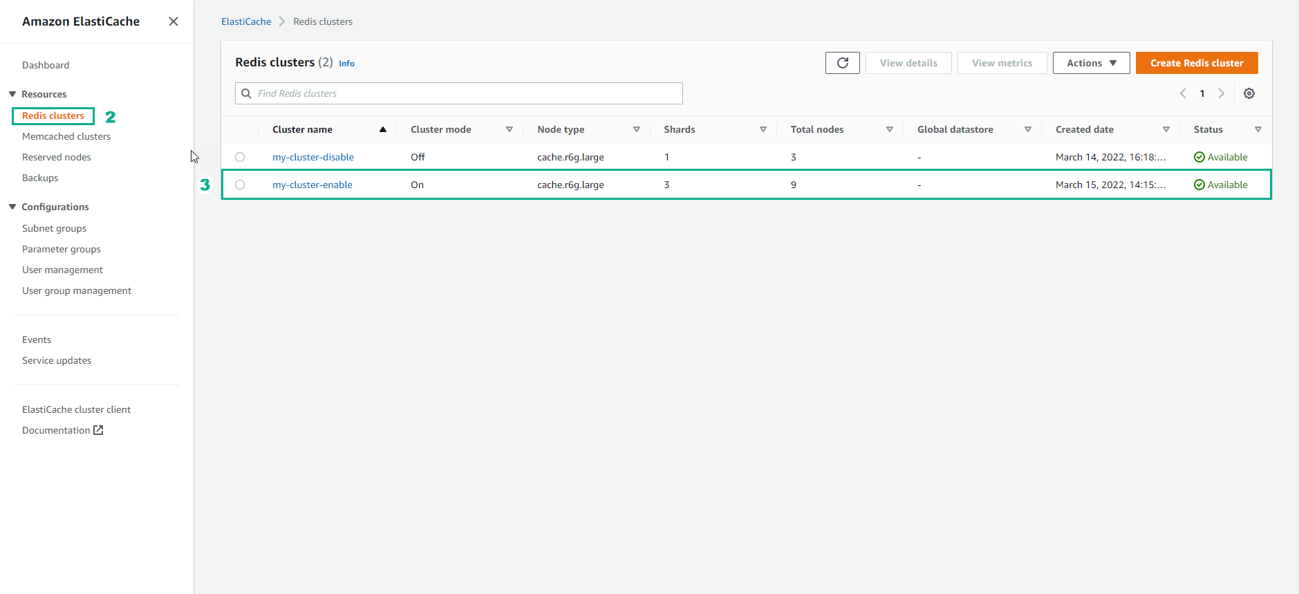Focus the Find Redis clusters search field
The width and height of the screenshot is (1299, 594).
[x=459, y=93]
